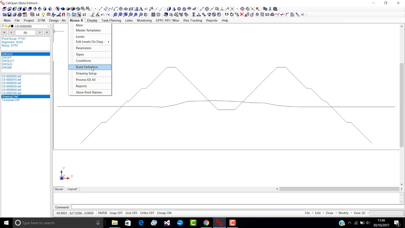Screen dimensions: 405x228
Task: Click the LE toolbar button
Action: (x=38, y=15)
